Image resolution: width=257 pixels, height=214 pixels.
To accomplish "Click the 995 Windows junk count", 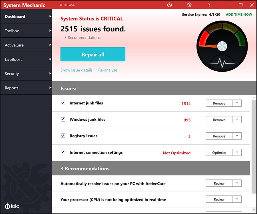I will (187, 120).
